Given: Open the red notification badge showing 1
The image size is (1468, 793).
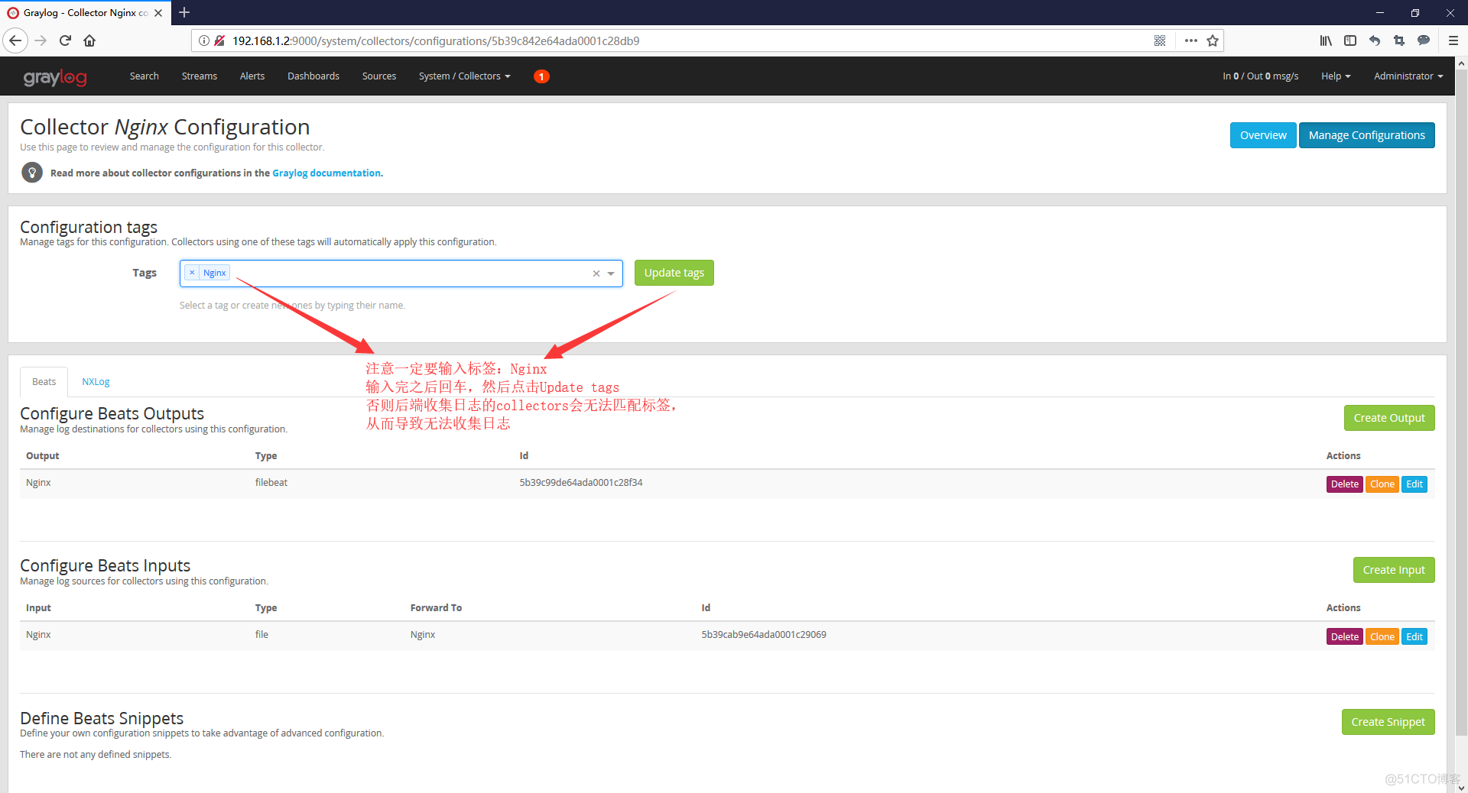Looking at the screenshot, I should click(541, 76).
